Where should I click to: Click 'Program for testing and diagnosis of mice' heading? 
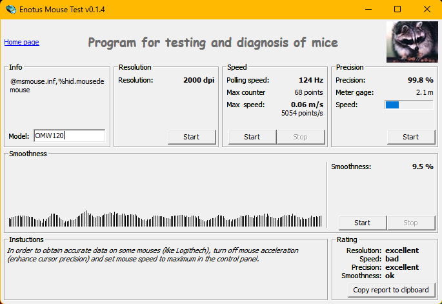coord(213,43)
